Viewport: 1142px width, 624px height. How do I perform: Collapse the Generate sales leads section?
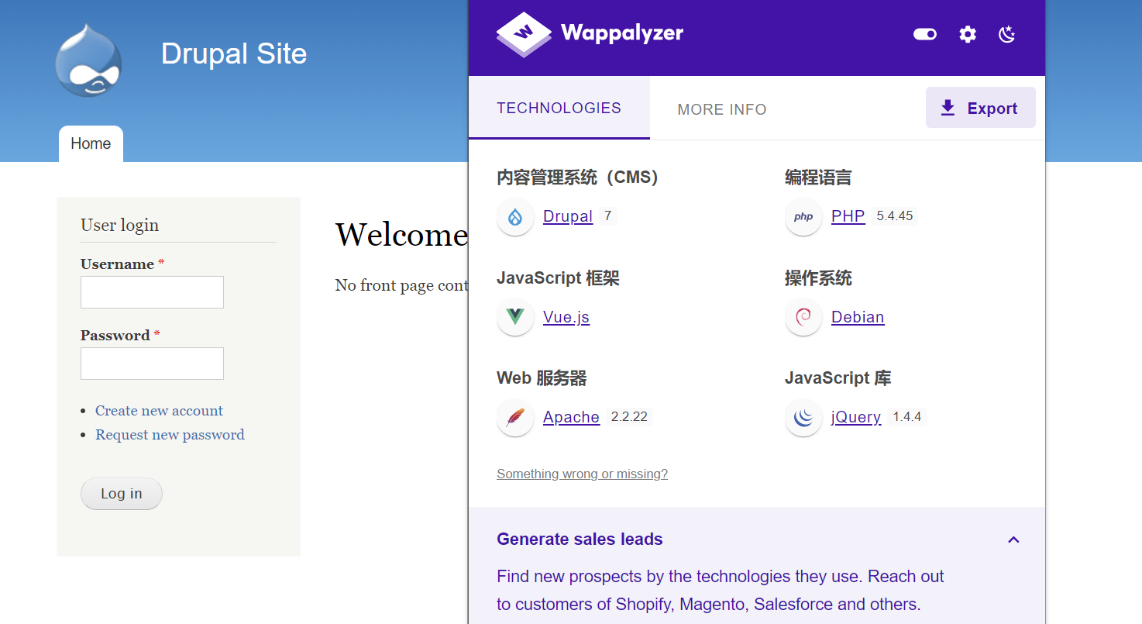1013,540
